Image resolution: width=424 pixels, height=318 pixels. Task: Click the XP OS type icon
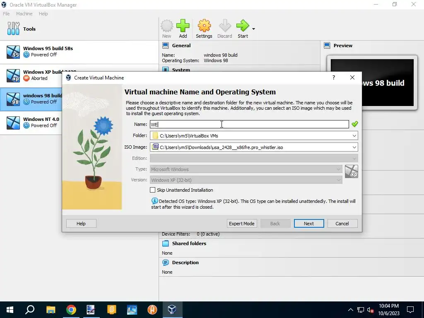click(352, 172)
